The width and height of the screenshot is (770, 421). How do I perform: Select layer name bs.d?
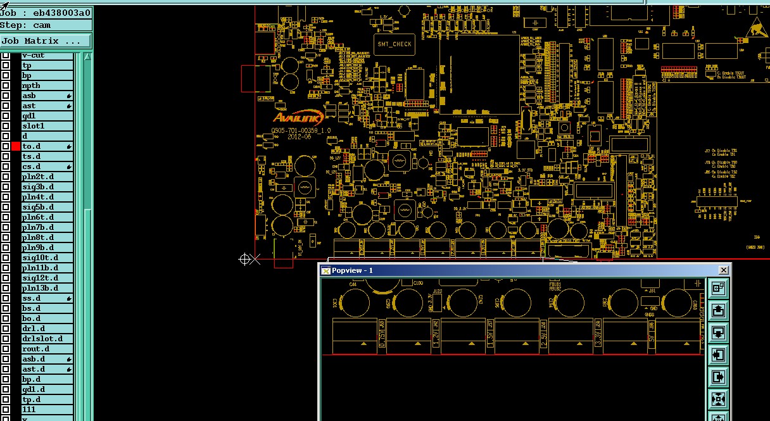47,308
